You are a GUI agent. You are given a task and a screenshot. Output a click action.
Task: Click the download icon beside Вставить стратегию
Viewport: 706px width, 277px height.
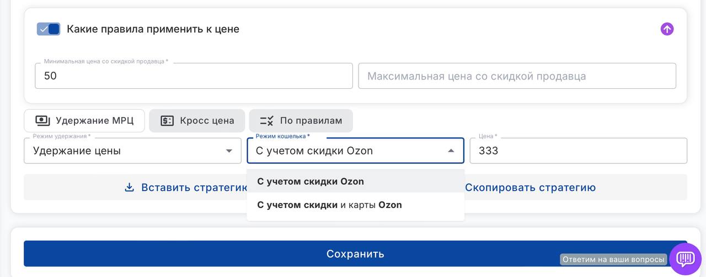(129, 188)
